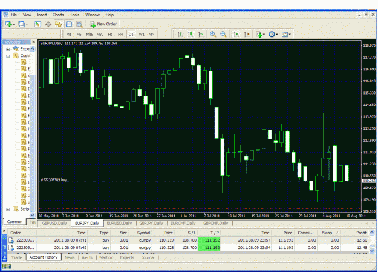
Task: Toggle the Terminal window icon
Action: [69, 24]
